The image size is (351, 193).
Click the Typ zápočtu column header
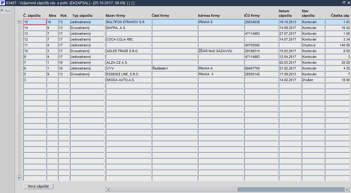[82, 16]
